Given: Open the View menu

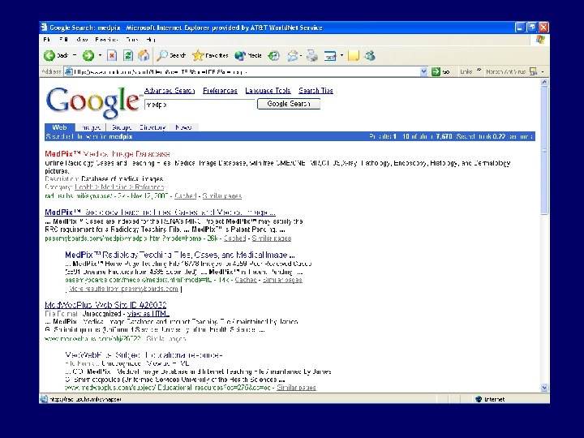Looking at the screenshot, I should (x=82, y=39).
